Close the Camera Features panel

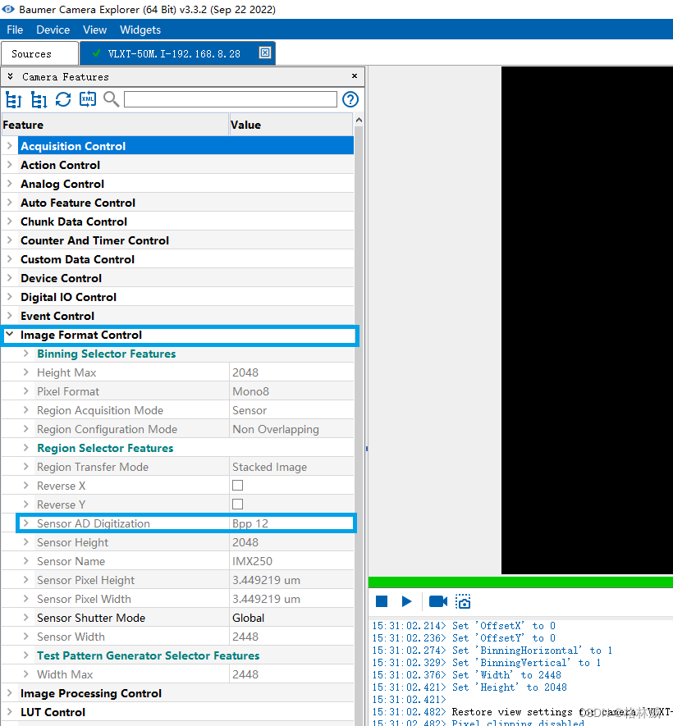coord(355,76)
